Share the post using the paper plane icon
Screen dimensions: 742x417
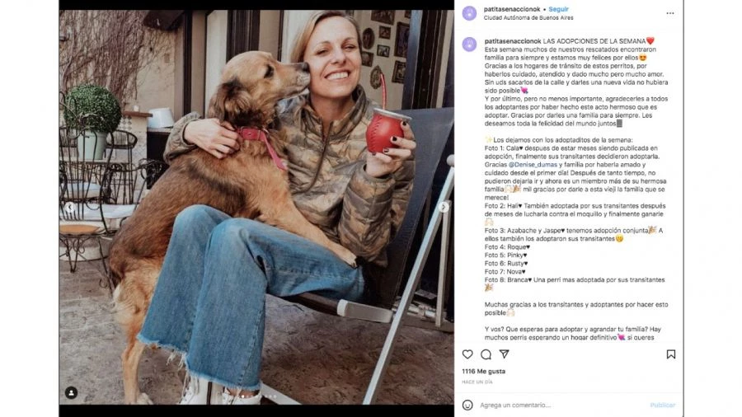[504, 354]
